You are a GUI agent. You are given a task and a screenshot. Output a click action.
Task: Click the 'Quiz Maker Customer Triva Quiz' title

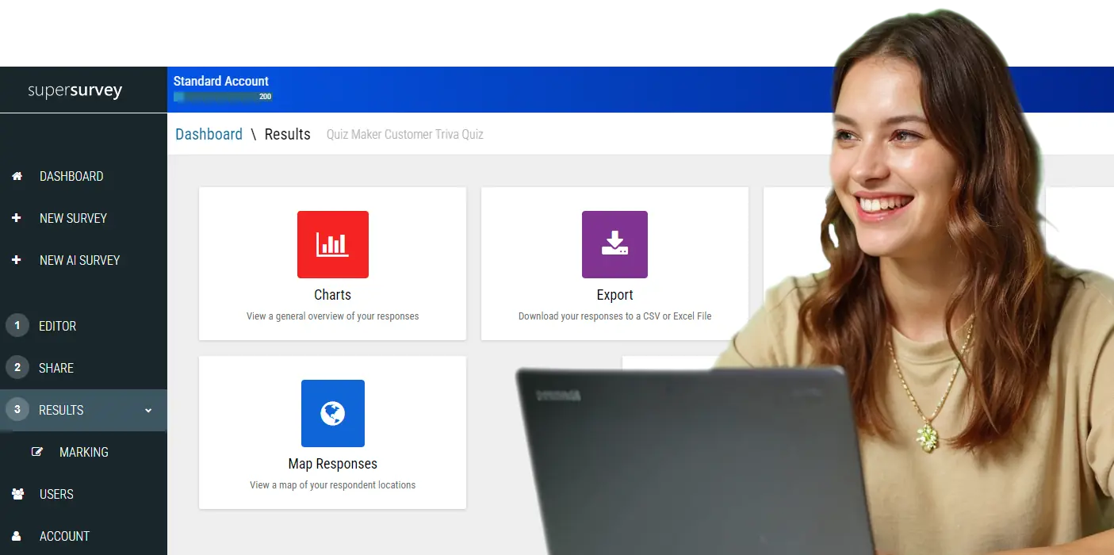coord(405,135)
